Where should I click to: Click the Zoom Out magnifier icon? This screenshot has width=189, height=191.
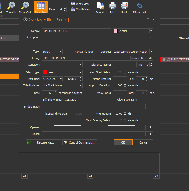(x=25, y=6)
